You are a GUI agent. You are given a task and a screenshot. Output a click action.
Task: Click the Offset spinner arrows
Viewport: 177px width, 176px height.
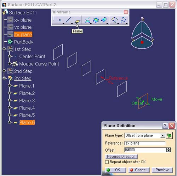169,150
